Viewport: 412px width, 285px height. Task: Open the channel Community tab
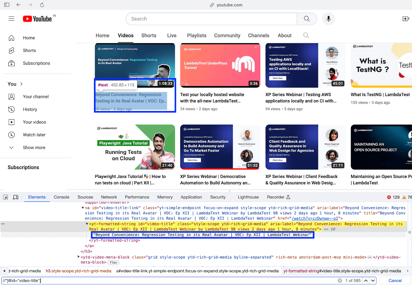(227, 35)
